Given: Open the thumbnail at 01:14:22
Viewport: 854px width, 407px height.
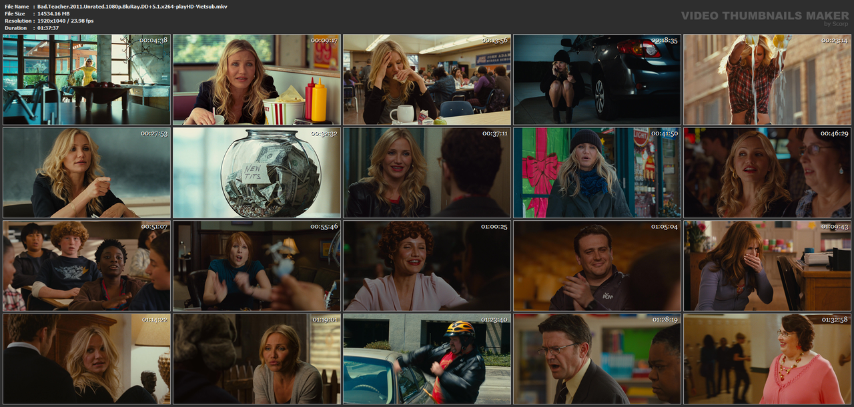Looking at the screenshot, I should click(x=87, y=358).
